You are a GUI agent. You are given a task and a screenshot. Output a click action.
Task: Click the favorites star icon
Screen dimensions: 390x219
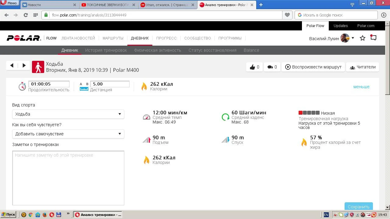pos(363,38)
